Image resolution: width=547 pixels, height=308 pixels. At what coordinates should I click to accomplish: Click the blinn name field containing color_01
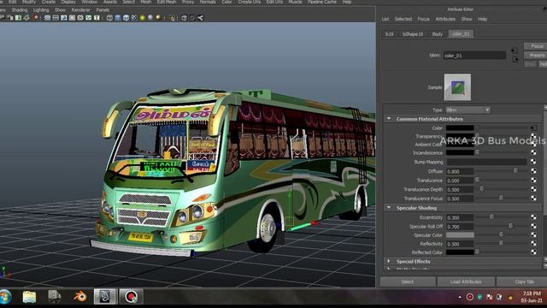click(474, 55)
